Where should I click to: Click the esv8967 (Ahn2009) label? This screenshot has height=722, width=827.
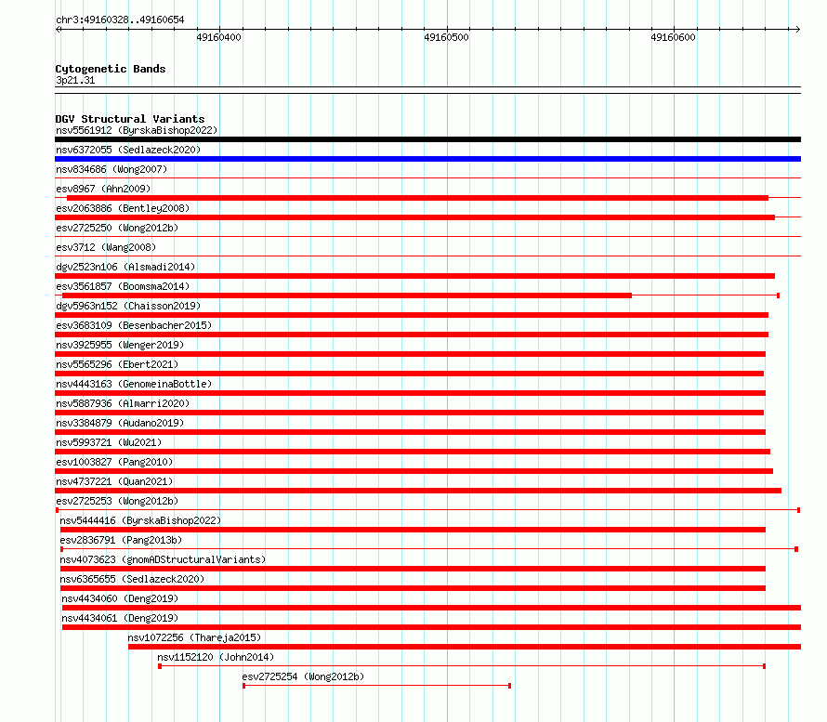pos(103,189)
